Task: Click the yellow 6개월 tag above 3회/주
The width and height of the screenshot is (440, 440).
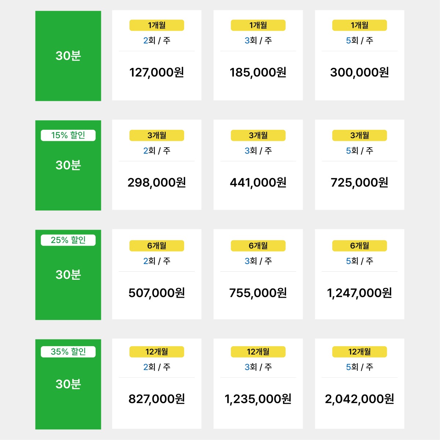Action: click(258, 246)
